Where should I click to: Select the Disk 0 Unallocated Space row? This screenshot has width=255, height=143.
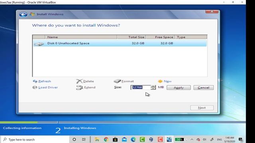[x=120, y=43]
